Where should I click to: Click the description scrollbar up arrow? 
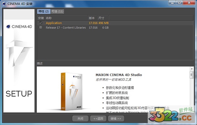192,69
